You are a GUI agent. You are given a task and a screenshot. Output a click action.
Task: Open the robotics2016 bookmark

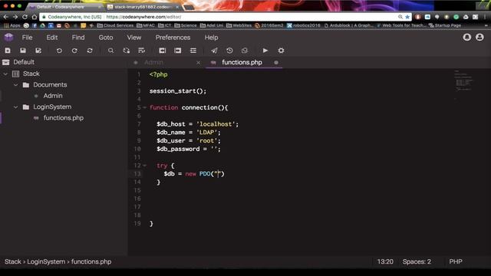304,25
